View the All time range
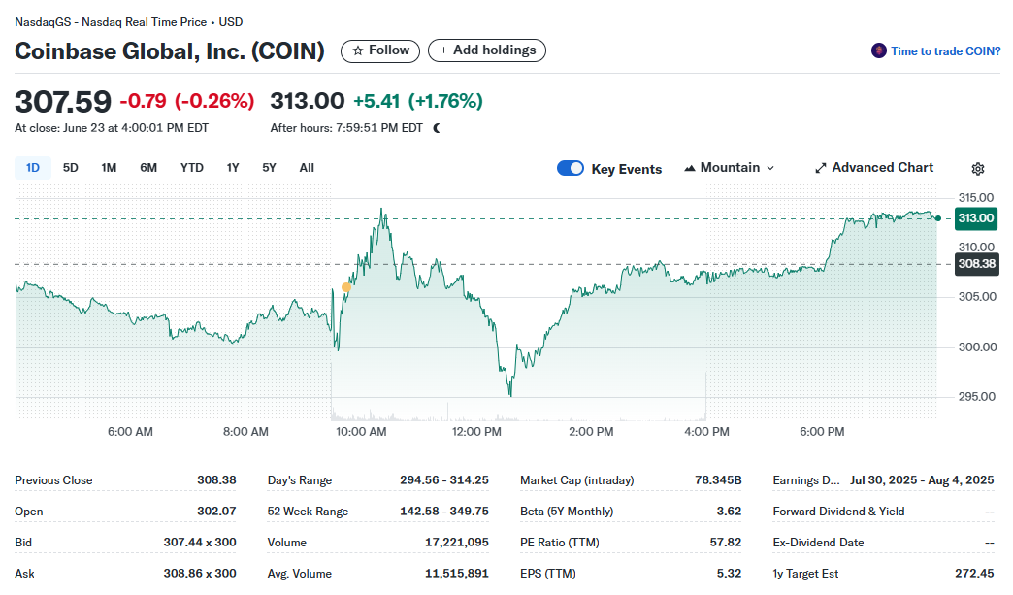The height and width of the screenshot is (595, 1013). point(307,168)
